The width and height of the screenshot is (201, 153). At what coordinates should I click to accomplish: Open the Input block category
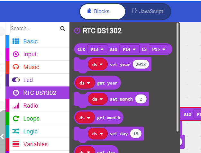38,54
